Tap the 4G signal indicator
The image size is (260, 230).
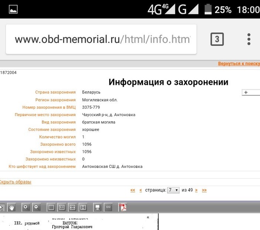161,9
